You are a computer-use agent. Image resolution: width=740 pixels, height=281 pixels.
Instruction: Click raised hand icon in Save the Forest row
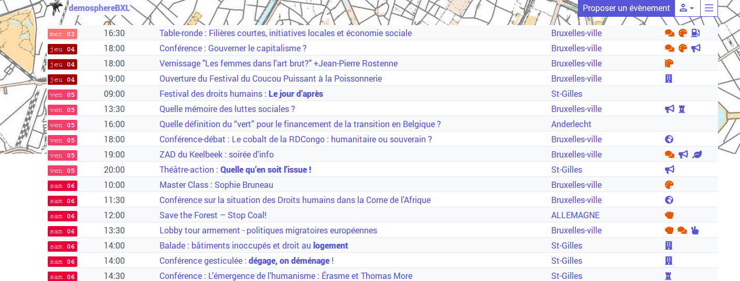point(669,215)
